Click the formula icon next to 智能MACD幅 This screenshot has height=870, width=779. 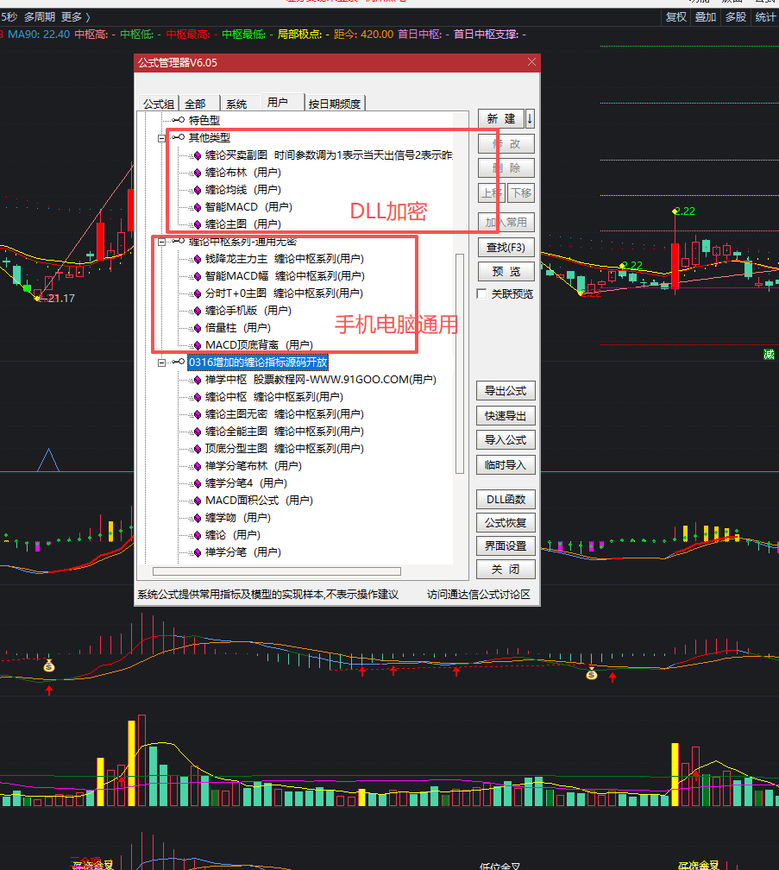(197, 276)
